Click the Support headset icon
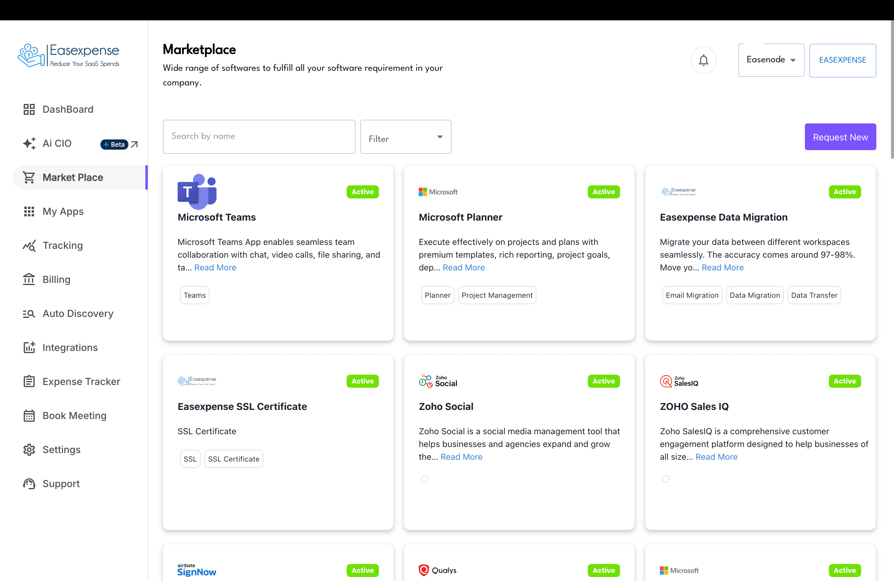 tap(29, 484)
